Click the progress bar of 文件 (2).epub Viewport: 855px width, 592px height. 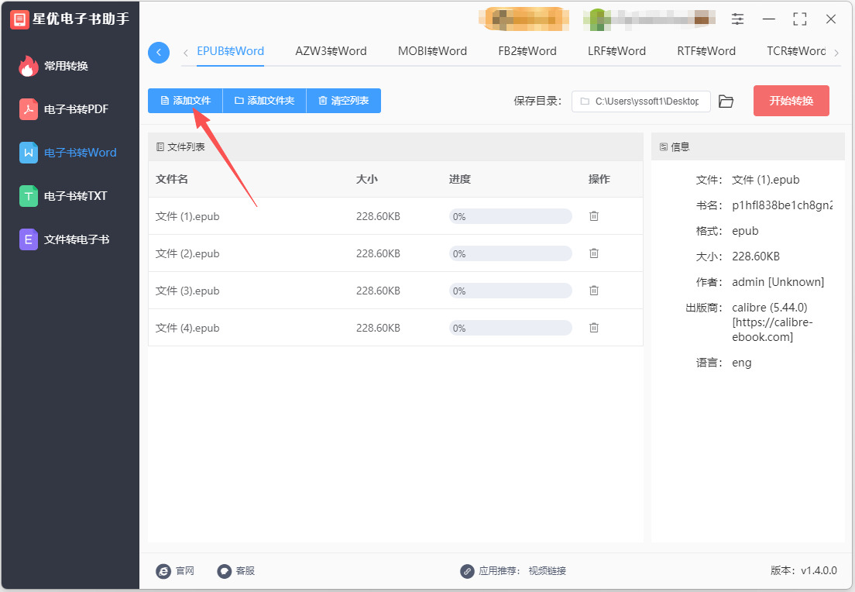(510, 253)
